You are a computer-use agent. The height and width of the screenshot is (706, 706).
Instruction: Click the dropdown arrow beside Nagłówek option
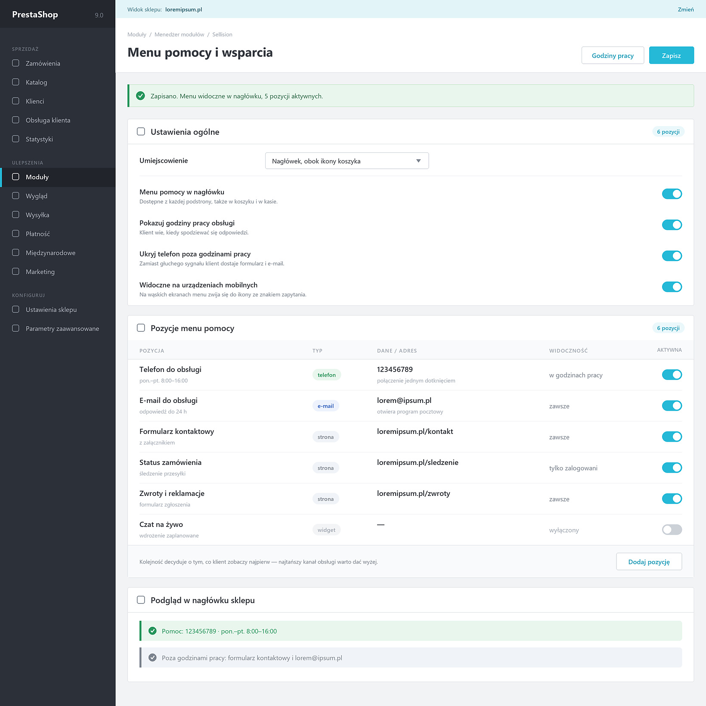(x=418, y=161)
